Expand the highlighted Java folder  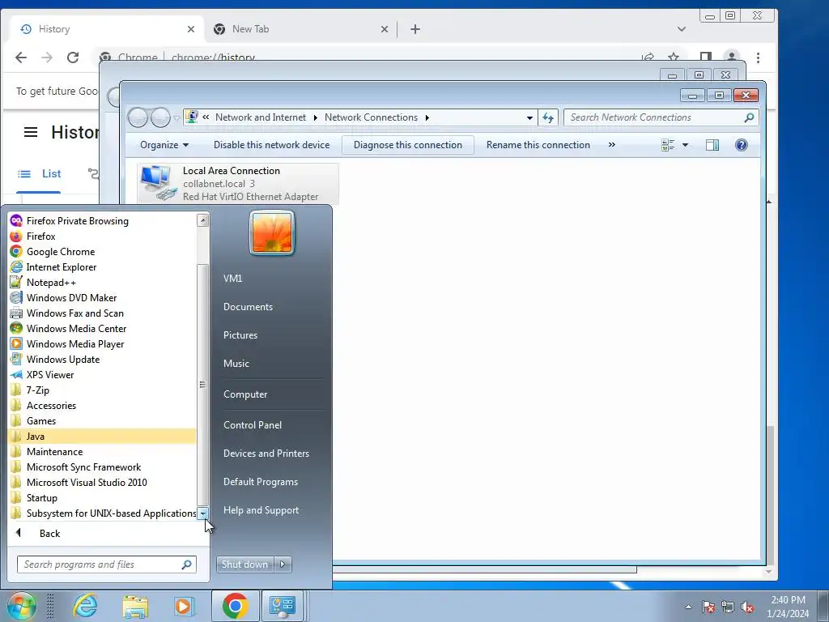[x=102, y=437]
